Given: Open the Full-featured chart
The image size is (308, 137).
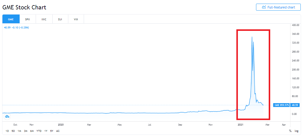Looking at the screenshot, I should (x=278, y=7).
